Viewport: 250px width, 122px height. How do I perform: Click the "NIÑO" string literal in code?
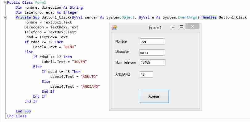[x=70, y=47]
